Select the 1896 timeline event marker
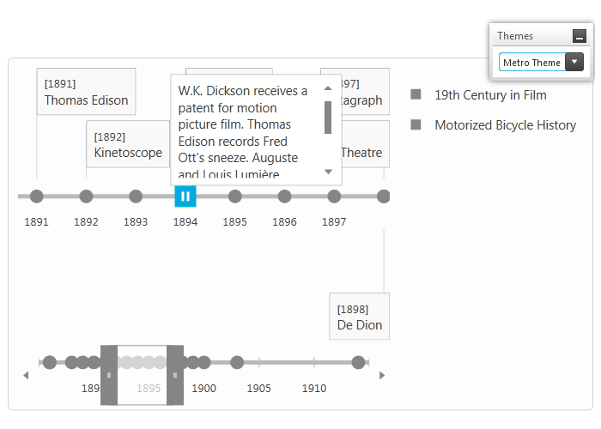 pos(284,196)
